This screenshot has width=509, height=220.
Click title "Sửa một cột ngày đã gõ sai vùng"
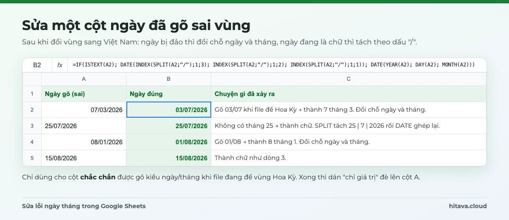pos(136,26)
